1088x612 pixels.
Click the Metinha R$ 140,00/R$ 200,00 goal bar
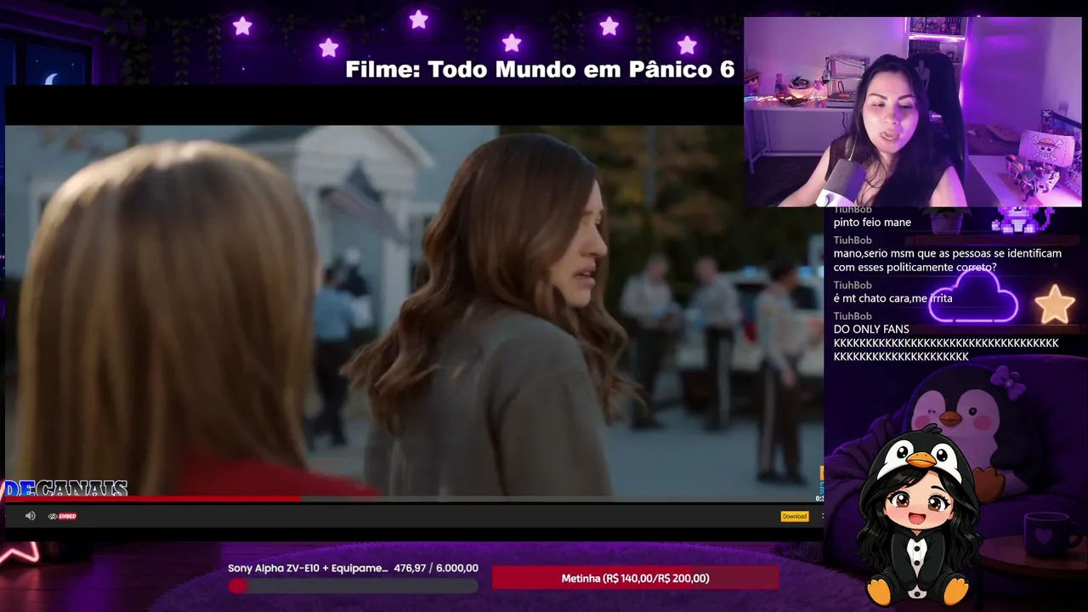click(635, 578)
